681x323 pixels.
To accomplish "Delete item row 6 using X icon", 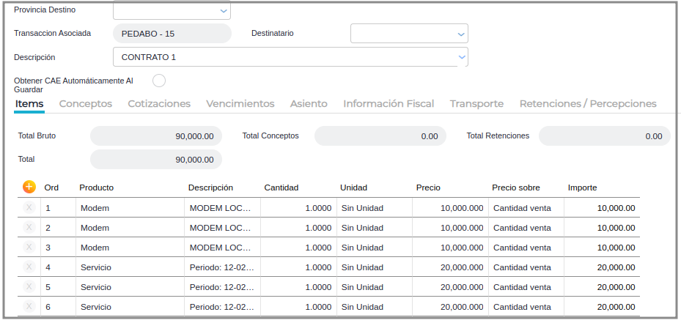I will click(x=29, y=307).
